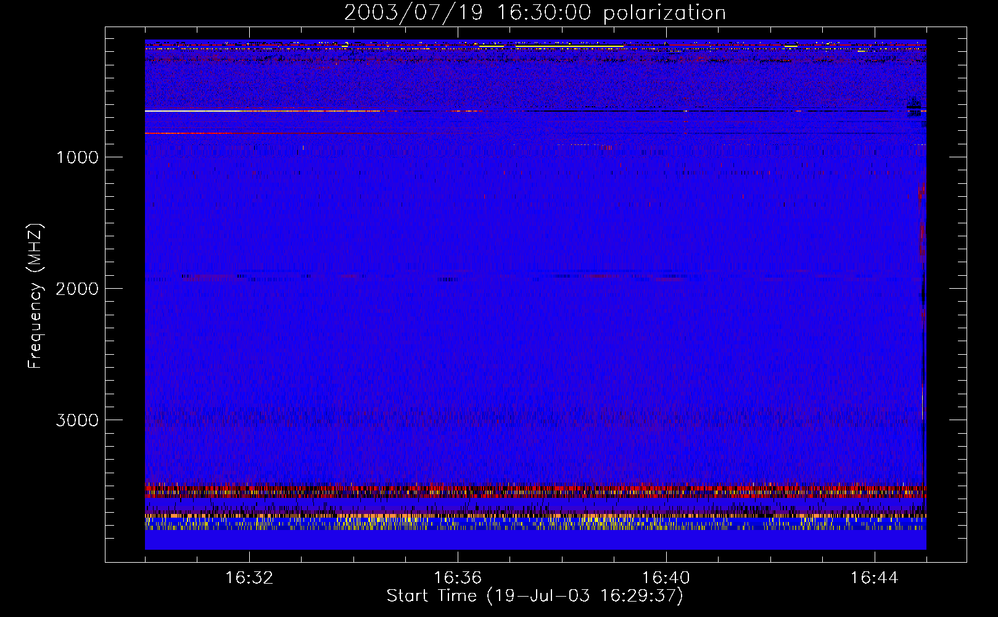
Task: Click the 'Frequency (MHZ)' axis label
Action: (35, 296)
